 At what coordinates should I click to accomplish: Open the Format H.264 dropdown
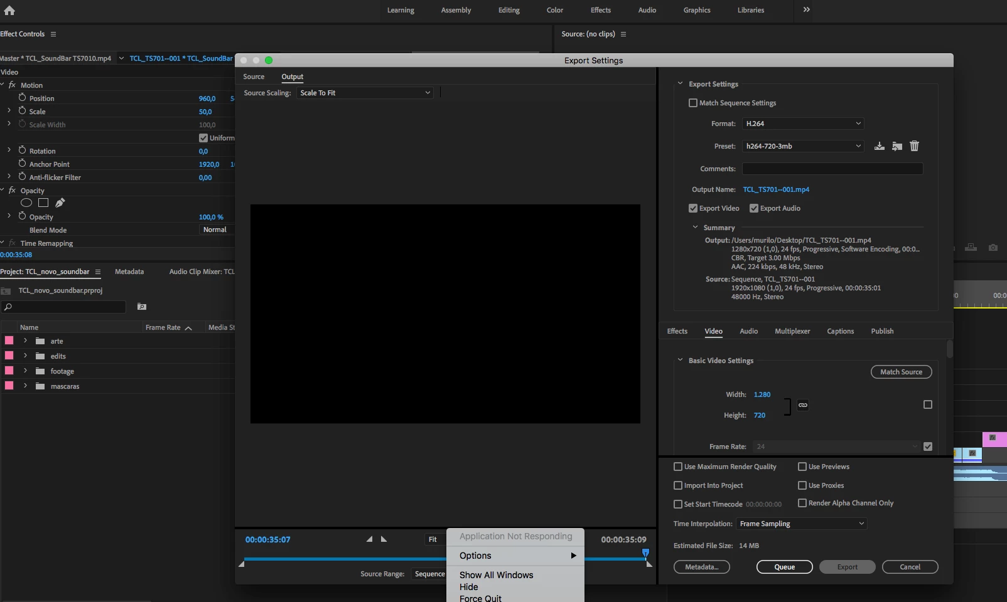803,124
